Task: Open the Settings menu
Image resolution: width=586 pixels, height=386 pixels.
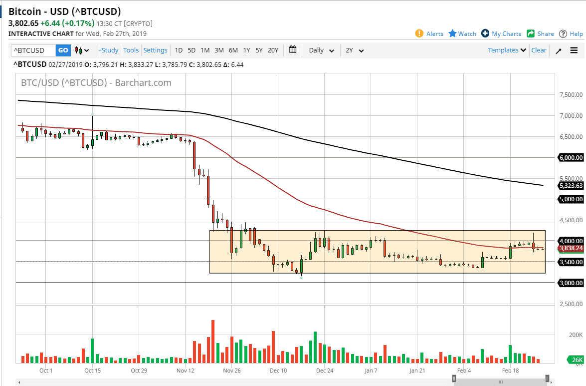Action: [155, 50]
